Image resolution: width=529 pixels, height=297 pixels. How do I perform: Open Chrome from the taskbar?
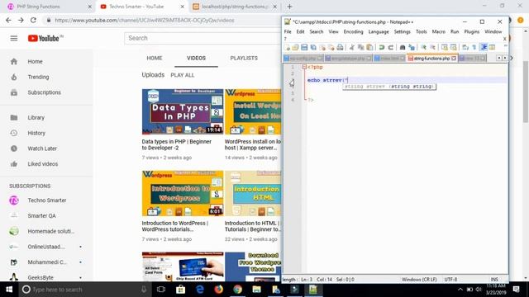pyautogui.click(x=237, y=290)
